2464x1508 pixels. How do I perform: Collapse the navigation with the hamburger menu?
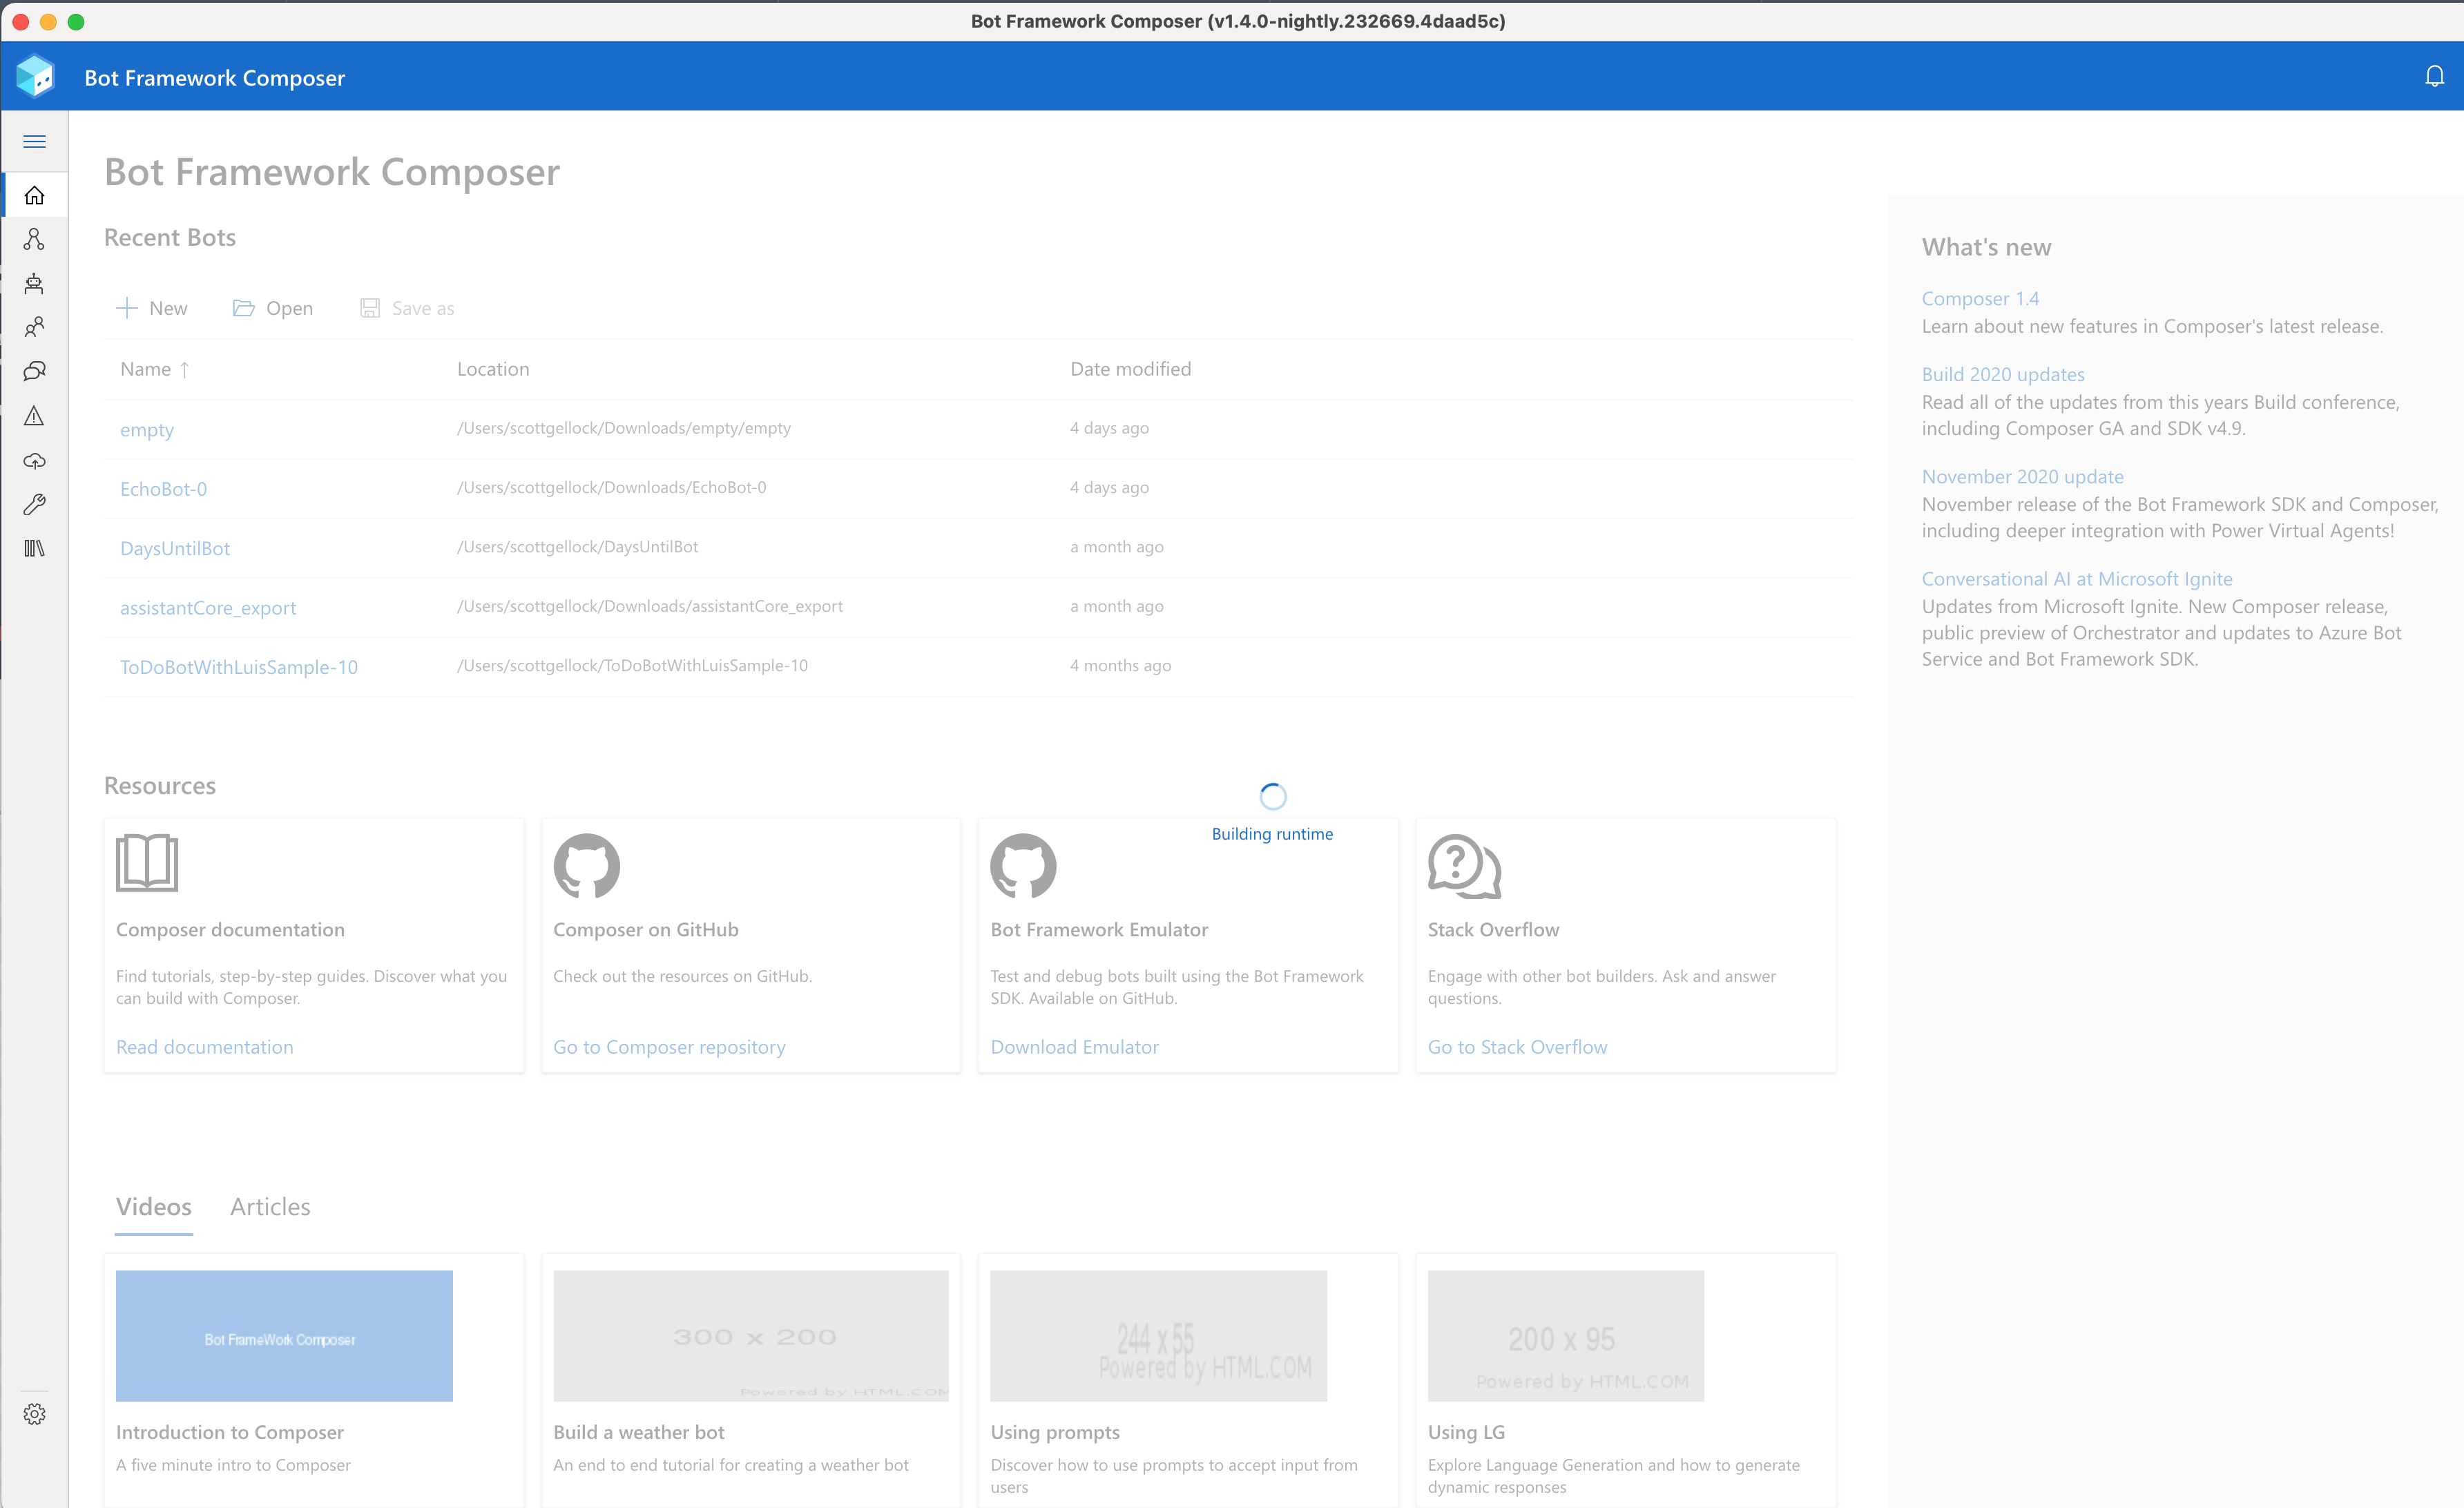pos(34,141)
